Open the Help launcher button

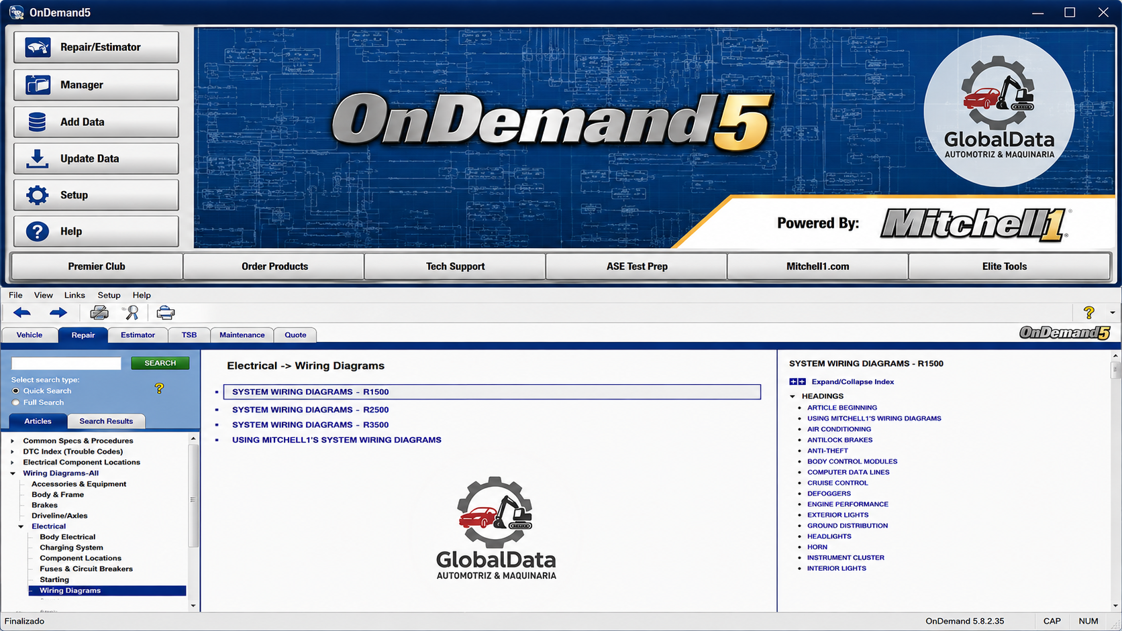(x=96, y=231)
